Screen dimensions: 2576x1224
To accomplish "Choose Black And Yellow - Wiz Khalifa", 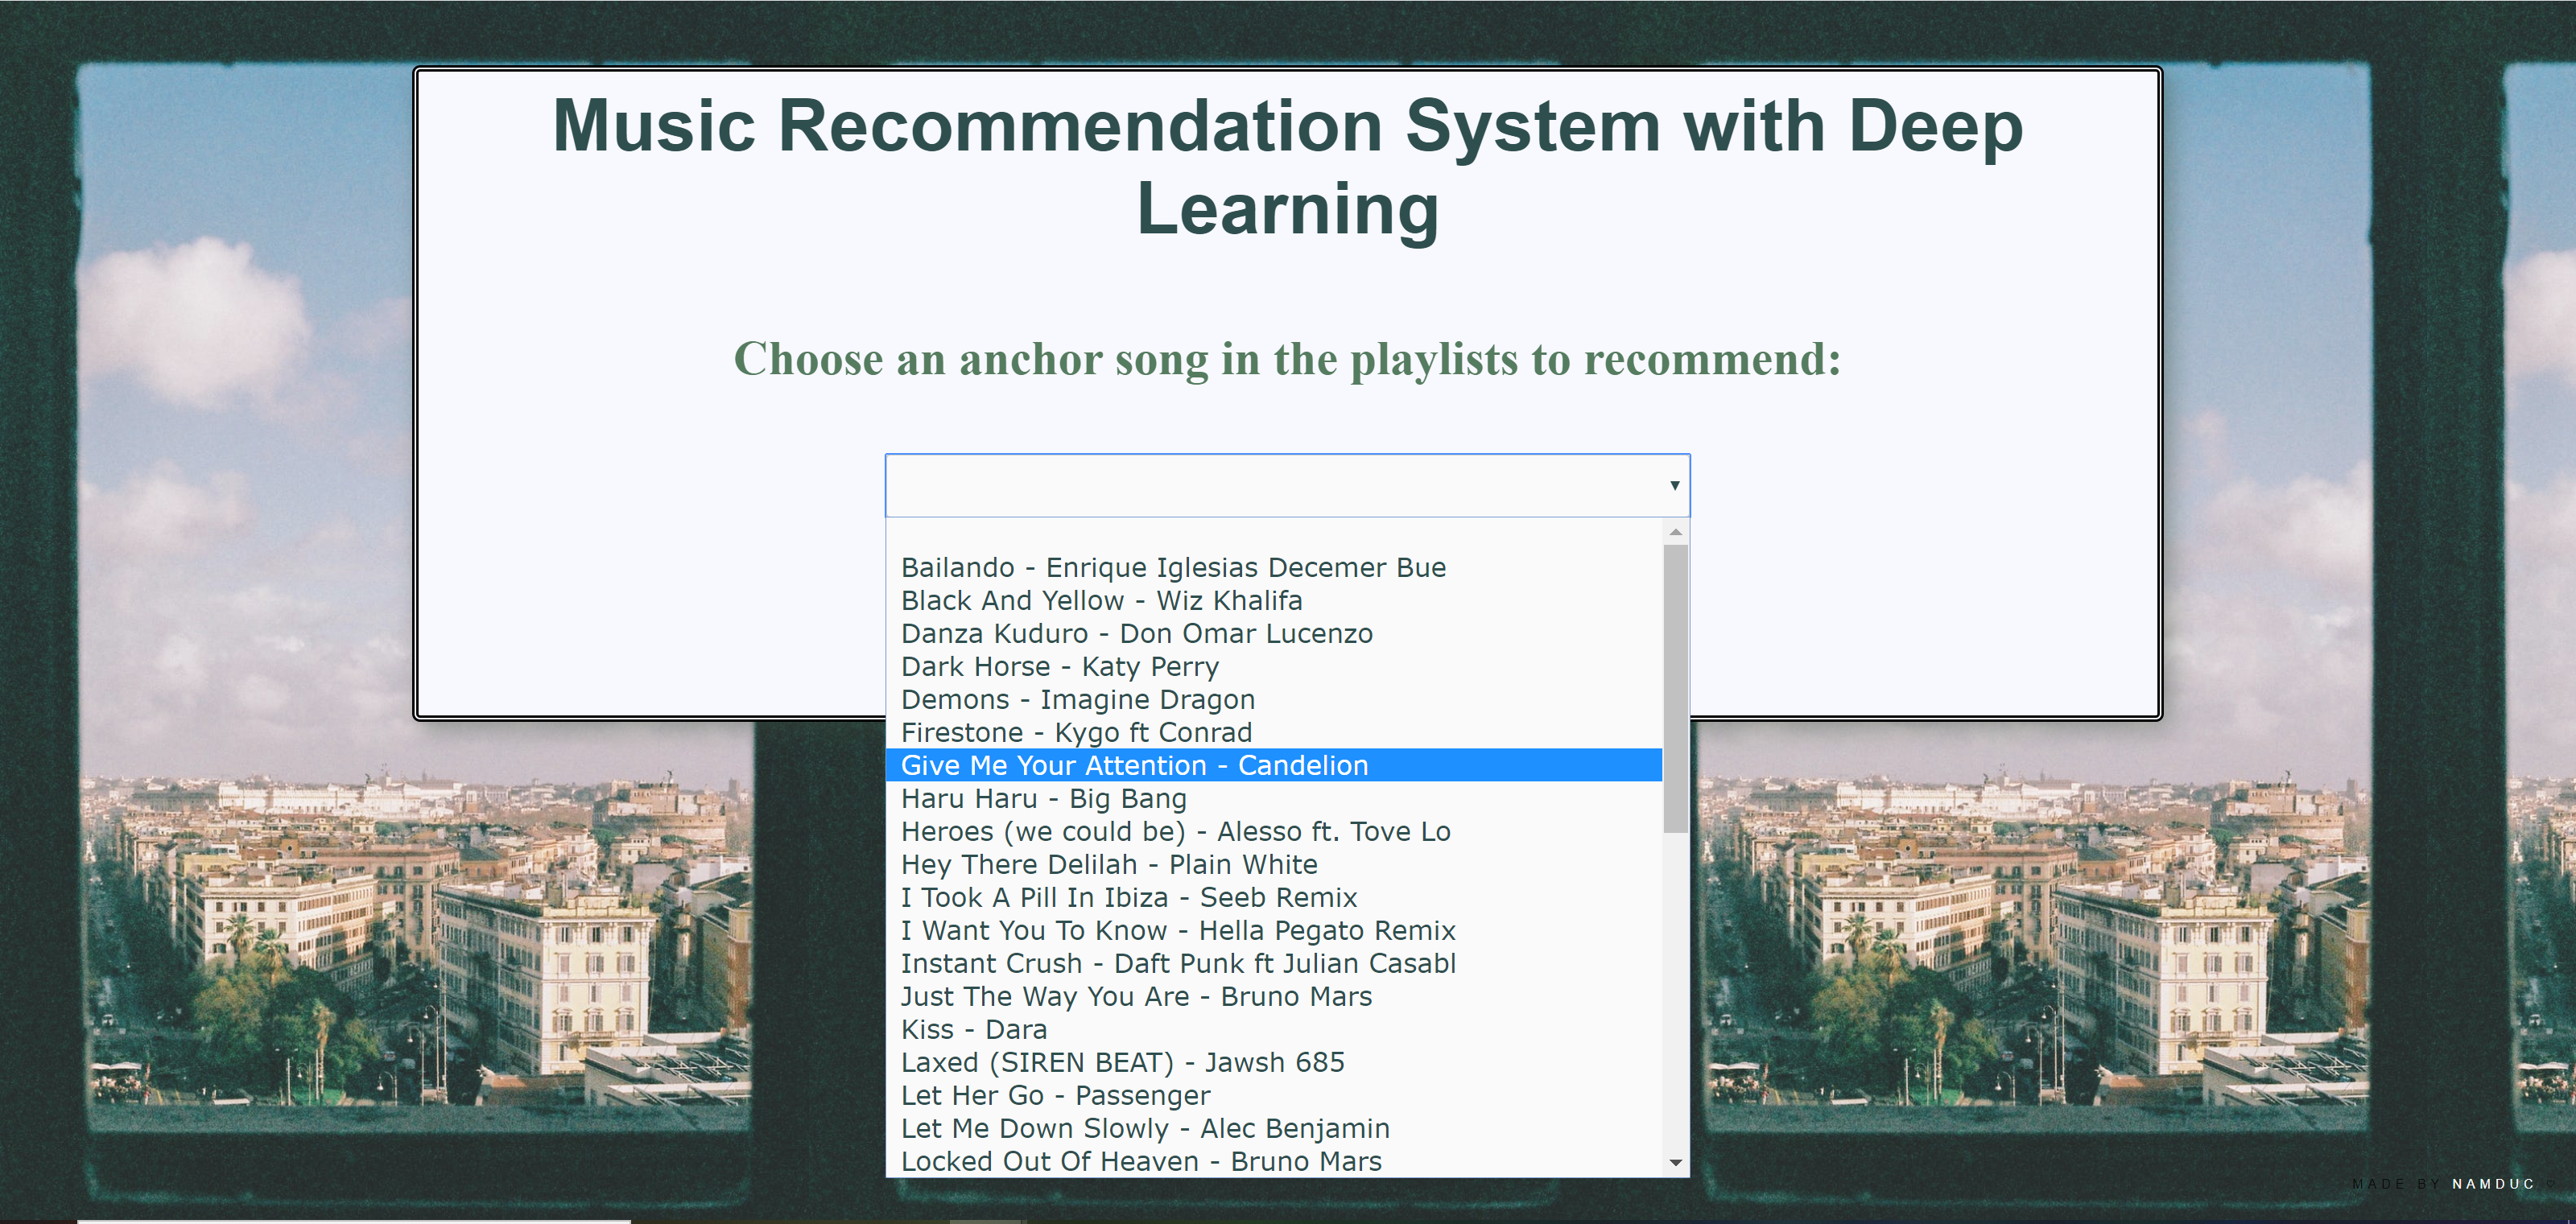I will coord(1101,601).
